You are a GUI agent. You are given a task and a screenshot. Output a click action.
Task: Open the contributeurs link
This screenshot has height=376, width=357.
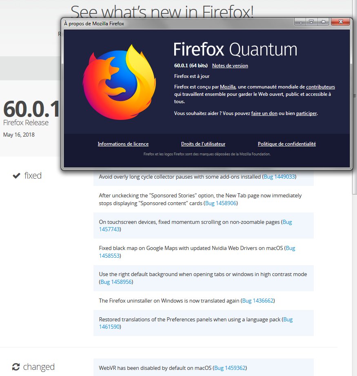click(320, 87)
